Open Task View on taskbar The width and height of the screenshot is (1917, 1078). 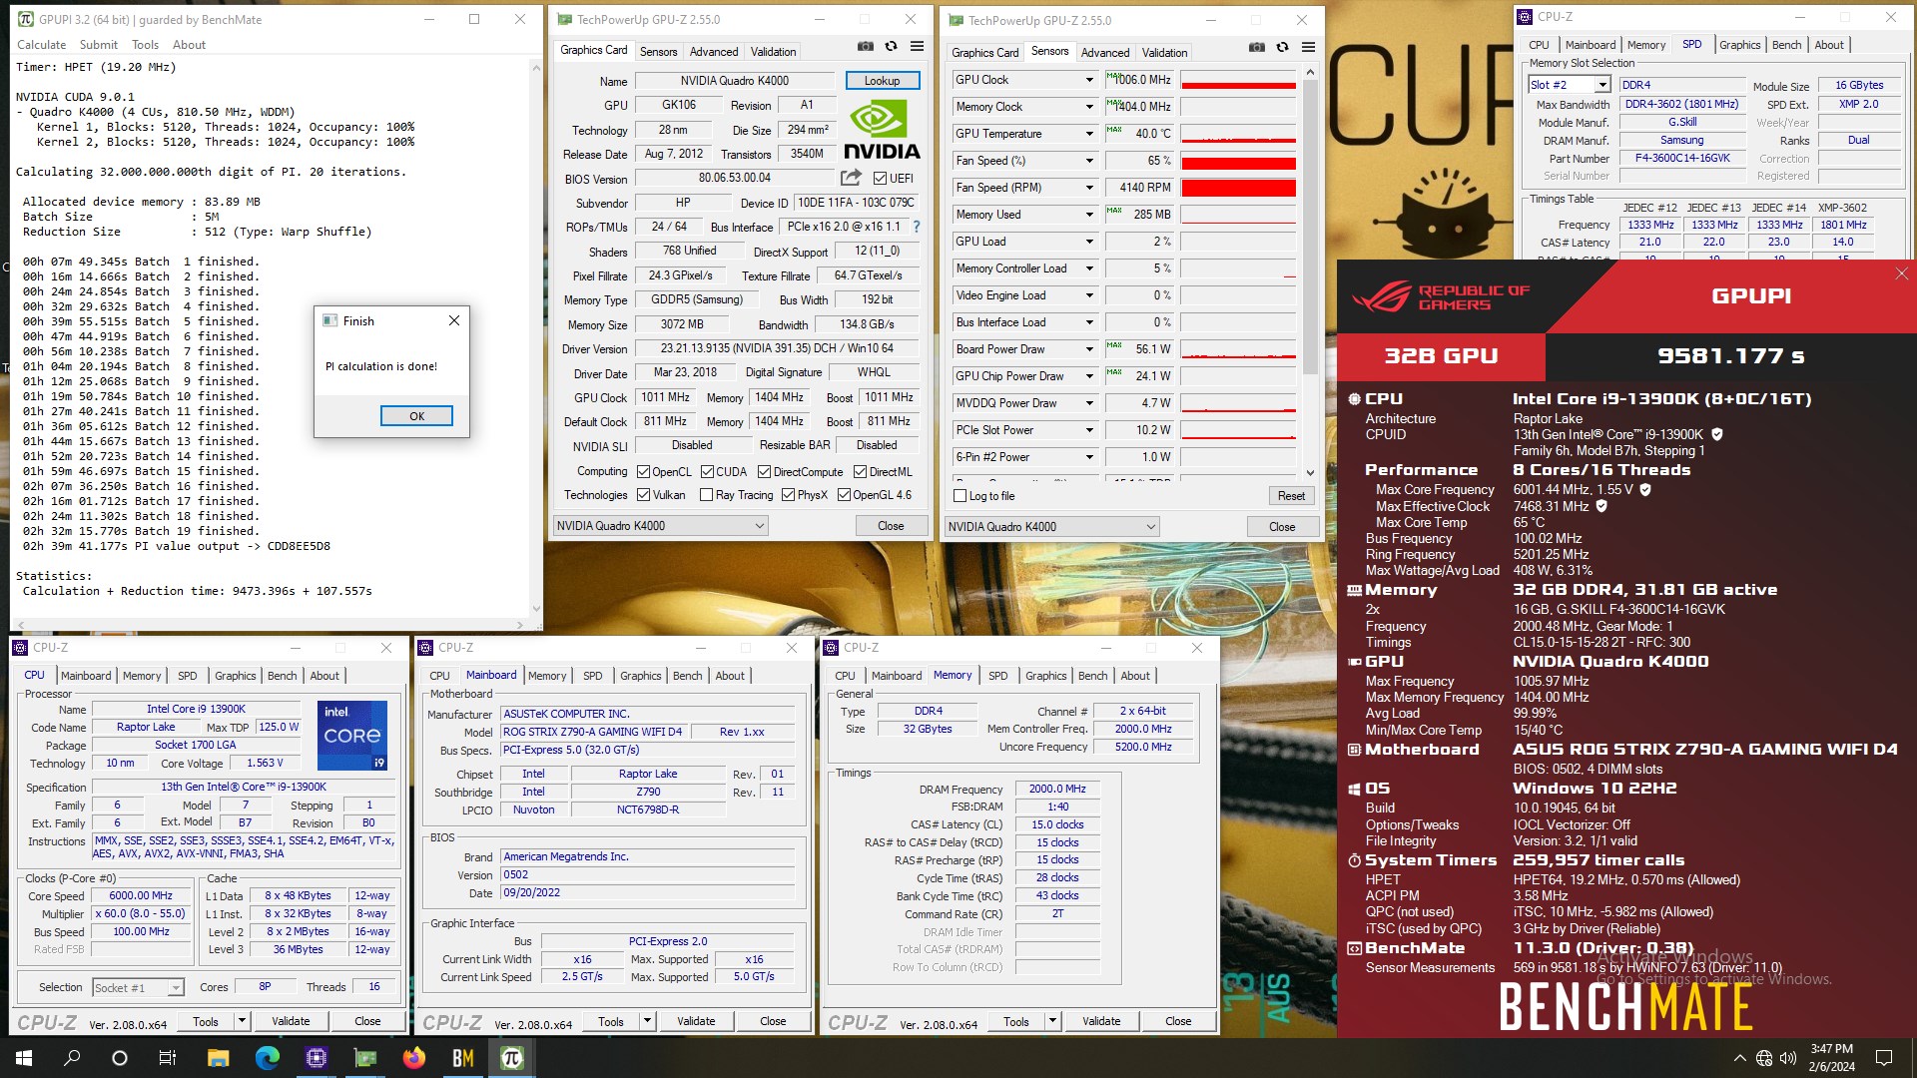point(168,1058)
